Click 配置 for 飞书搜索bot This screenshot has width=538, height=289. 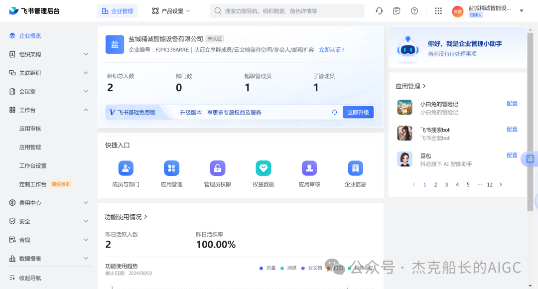(512, 129)
